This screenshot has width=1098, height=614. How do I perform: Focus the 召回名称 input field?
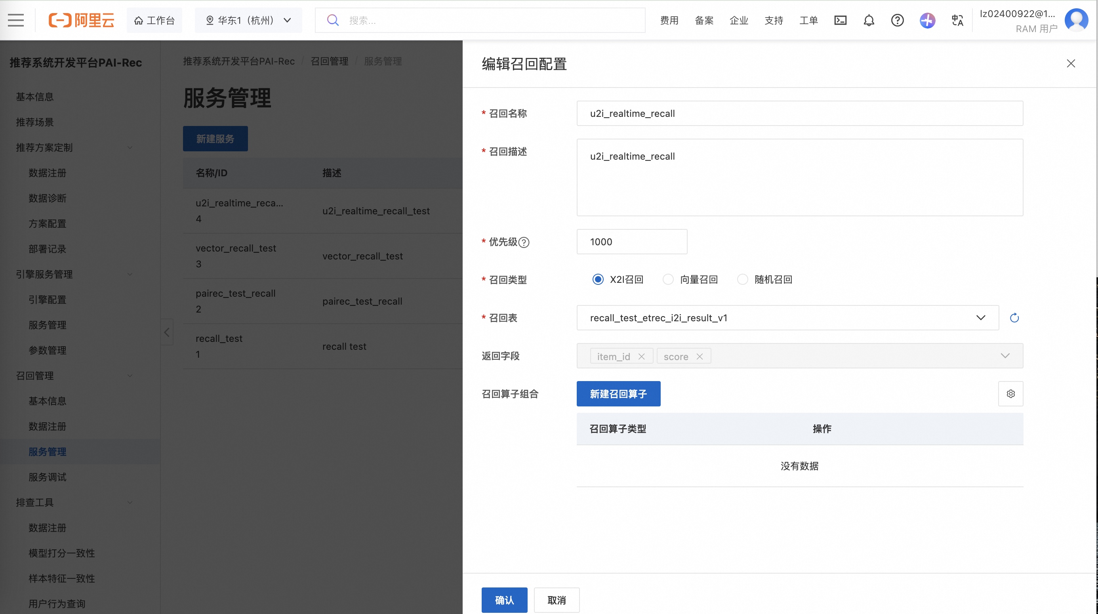tap(800, 113)
